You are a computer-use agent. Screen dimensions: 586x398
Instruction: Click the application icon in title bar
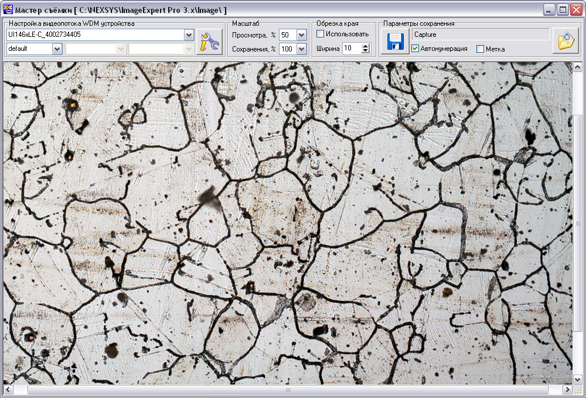pos(8,10)
